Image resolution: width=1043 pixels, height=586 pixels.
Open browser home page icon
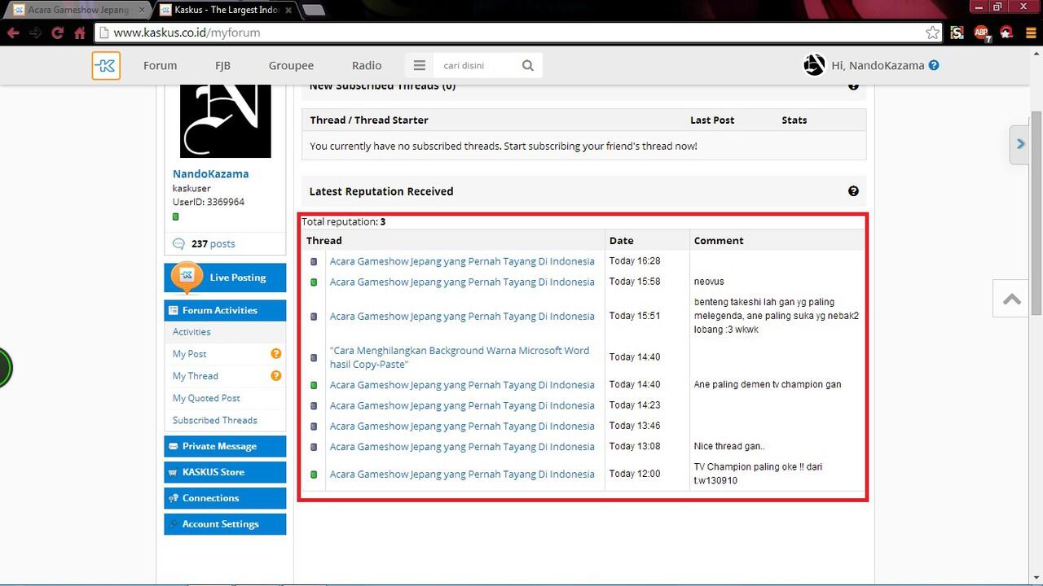[79, 33]
